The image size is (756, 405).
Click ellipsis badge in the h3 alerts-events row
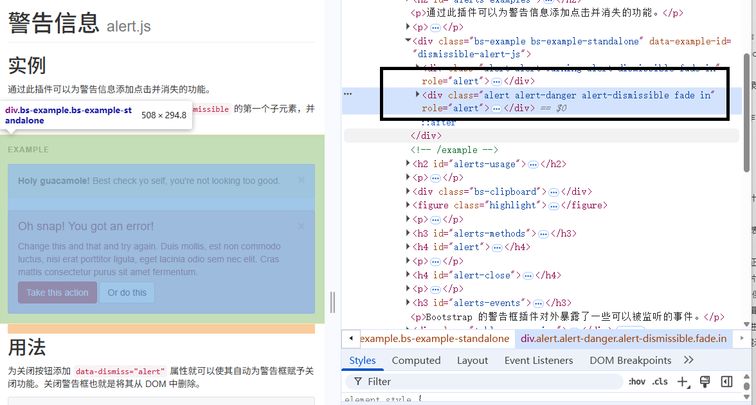click(x=538, y=303)
